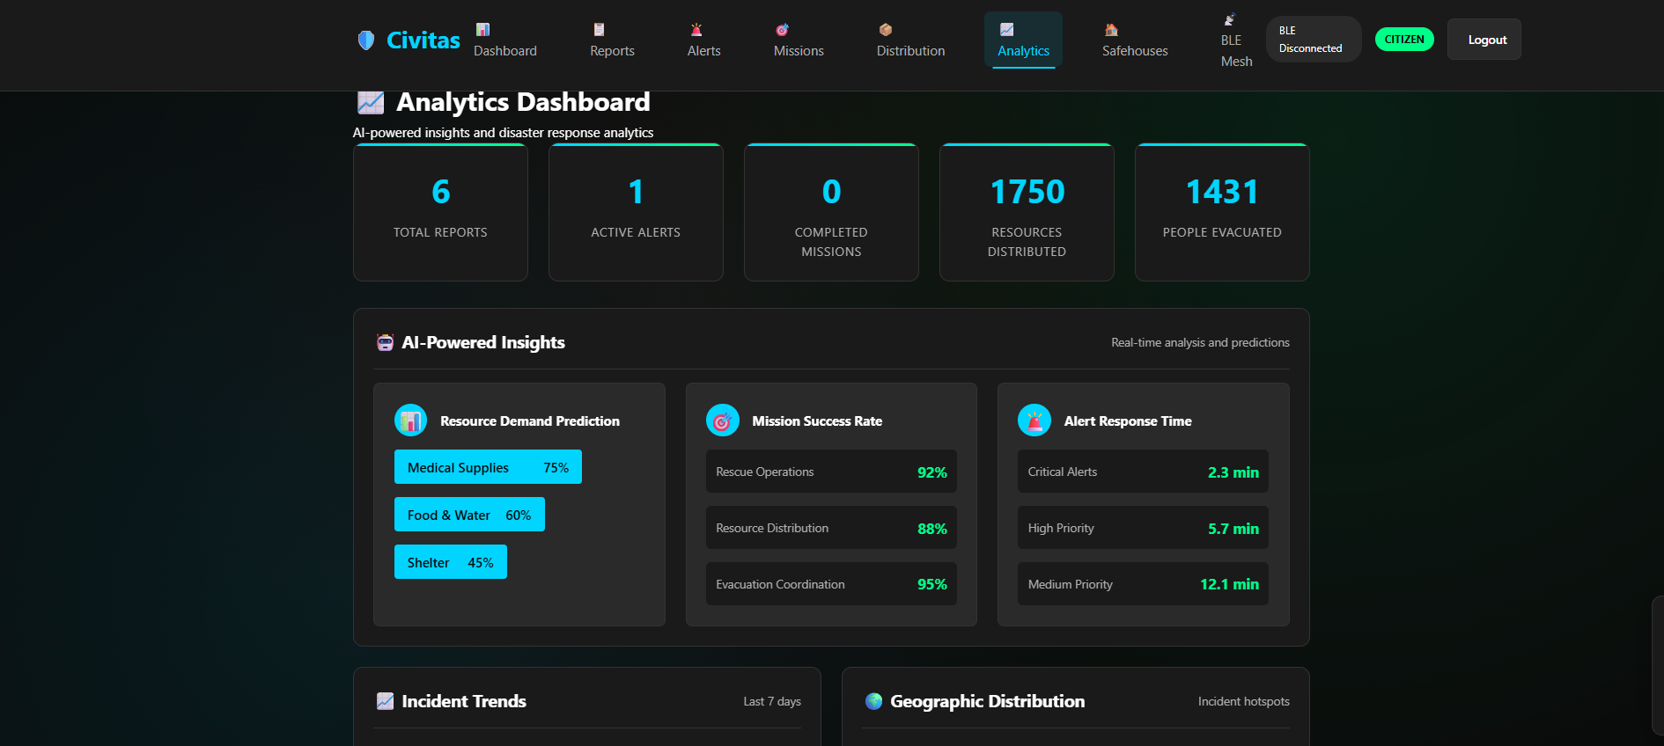This screenshot has height=746, width=1664.
Task: Open the BLE Mesh tab
Action: coord(1236,40)
